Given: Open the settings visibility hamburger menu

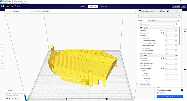Looking at the screenshot, I should 176,24.
